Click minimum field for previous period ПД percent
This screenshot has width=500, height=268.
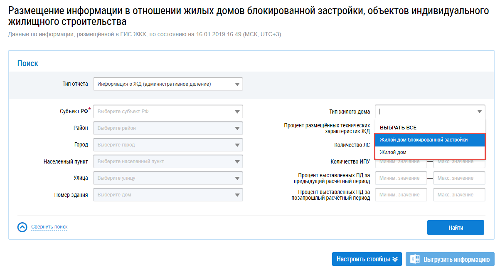[401, 178]
